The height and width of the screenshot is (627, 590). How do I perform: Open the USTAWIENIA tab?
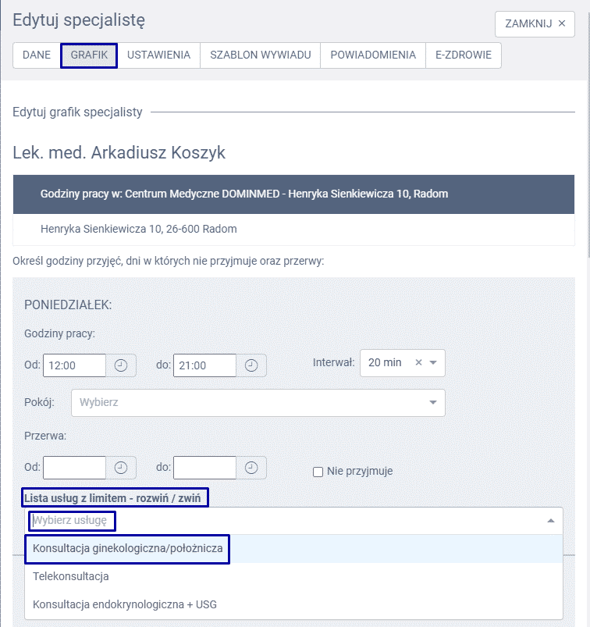pyautogui.click(x=158, y=55)
